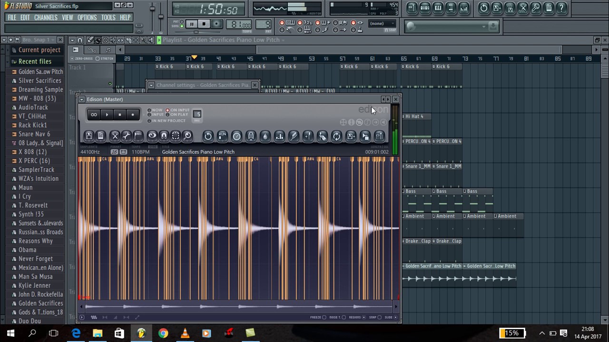Open the FL Studio title bar dropdown arrow

point(117,5)
